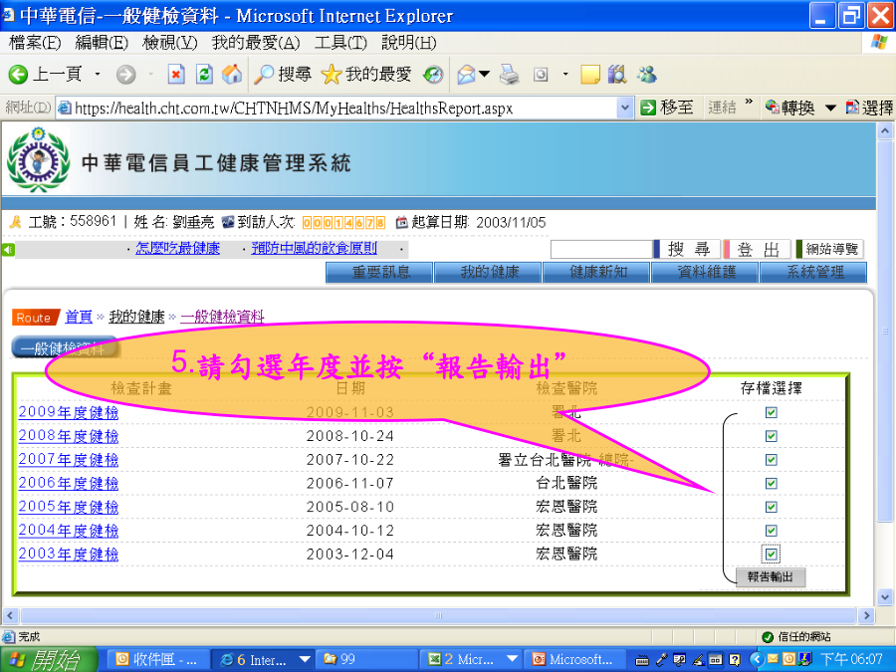The height and width of the screenshot is (672, 896).
Task: Click the yellow note icon in the toolbar
Action: [589, 75]
